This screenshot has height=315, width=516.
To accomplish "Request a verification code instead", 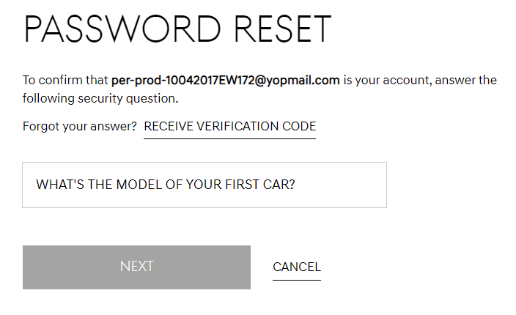I will tap(229, 127).
